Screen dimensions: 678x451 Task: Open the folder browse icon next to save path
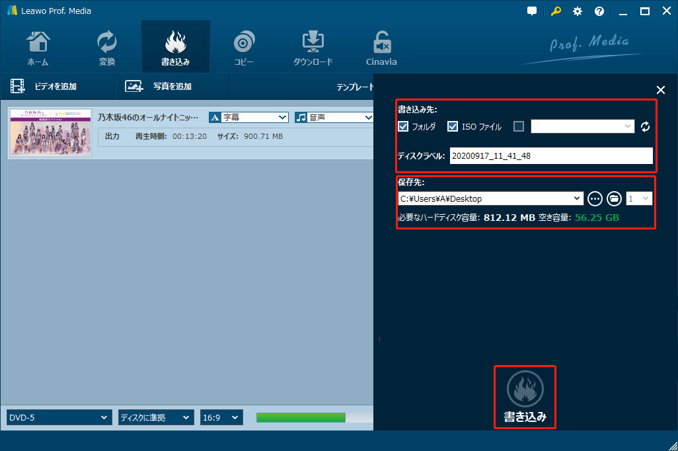(x=614, y=198)
